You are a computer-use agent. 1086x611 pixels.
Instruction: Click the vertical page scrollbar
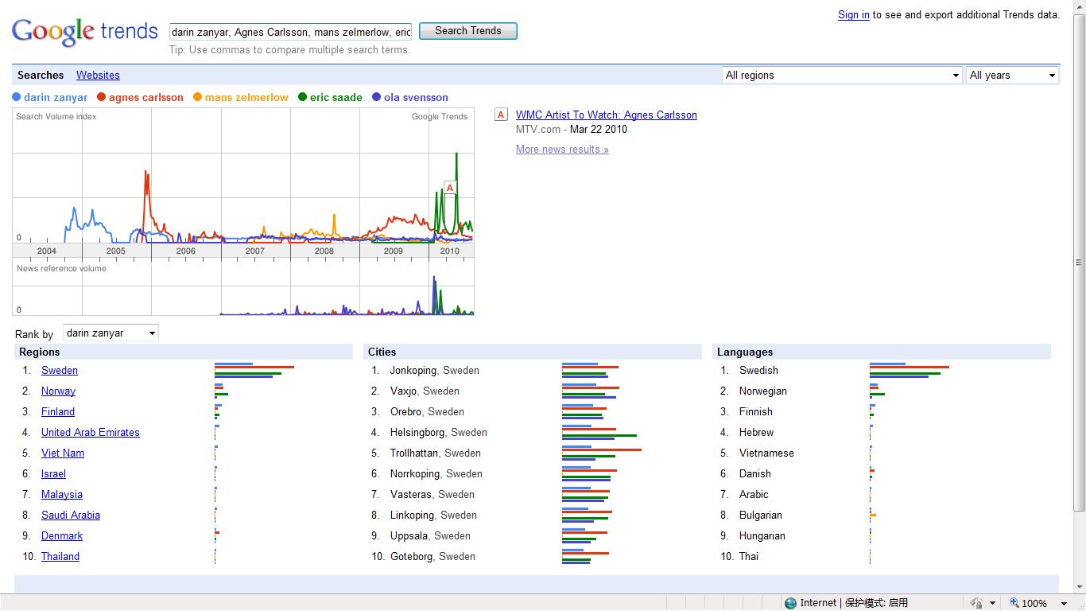pos(1079,263)
